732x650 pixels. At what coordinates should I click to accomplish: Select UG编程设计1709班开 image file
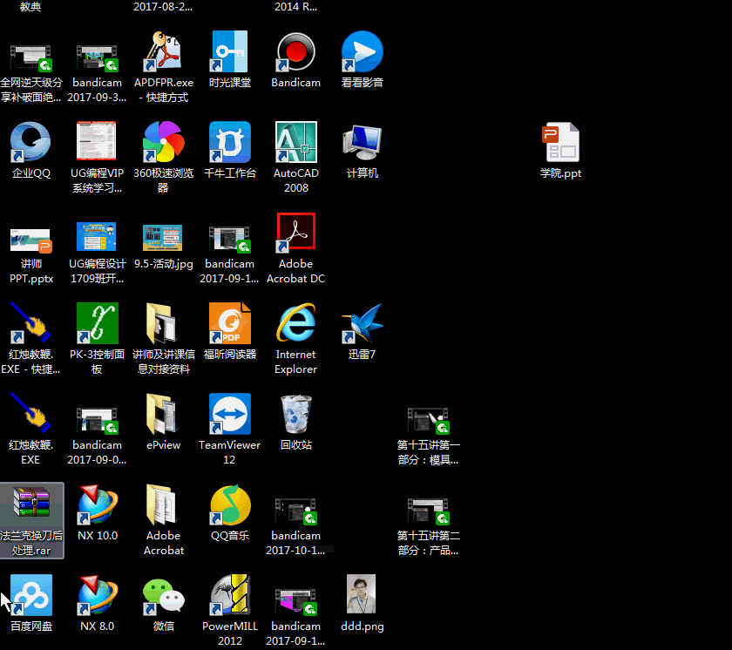[x=97, y=253]
